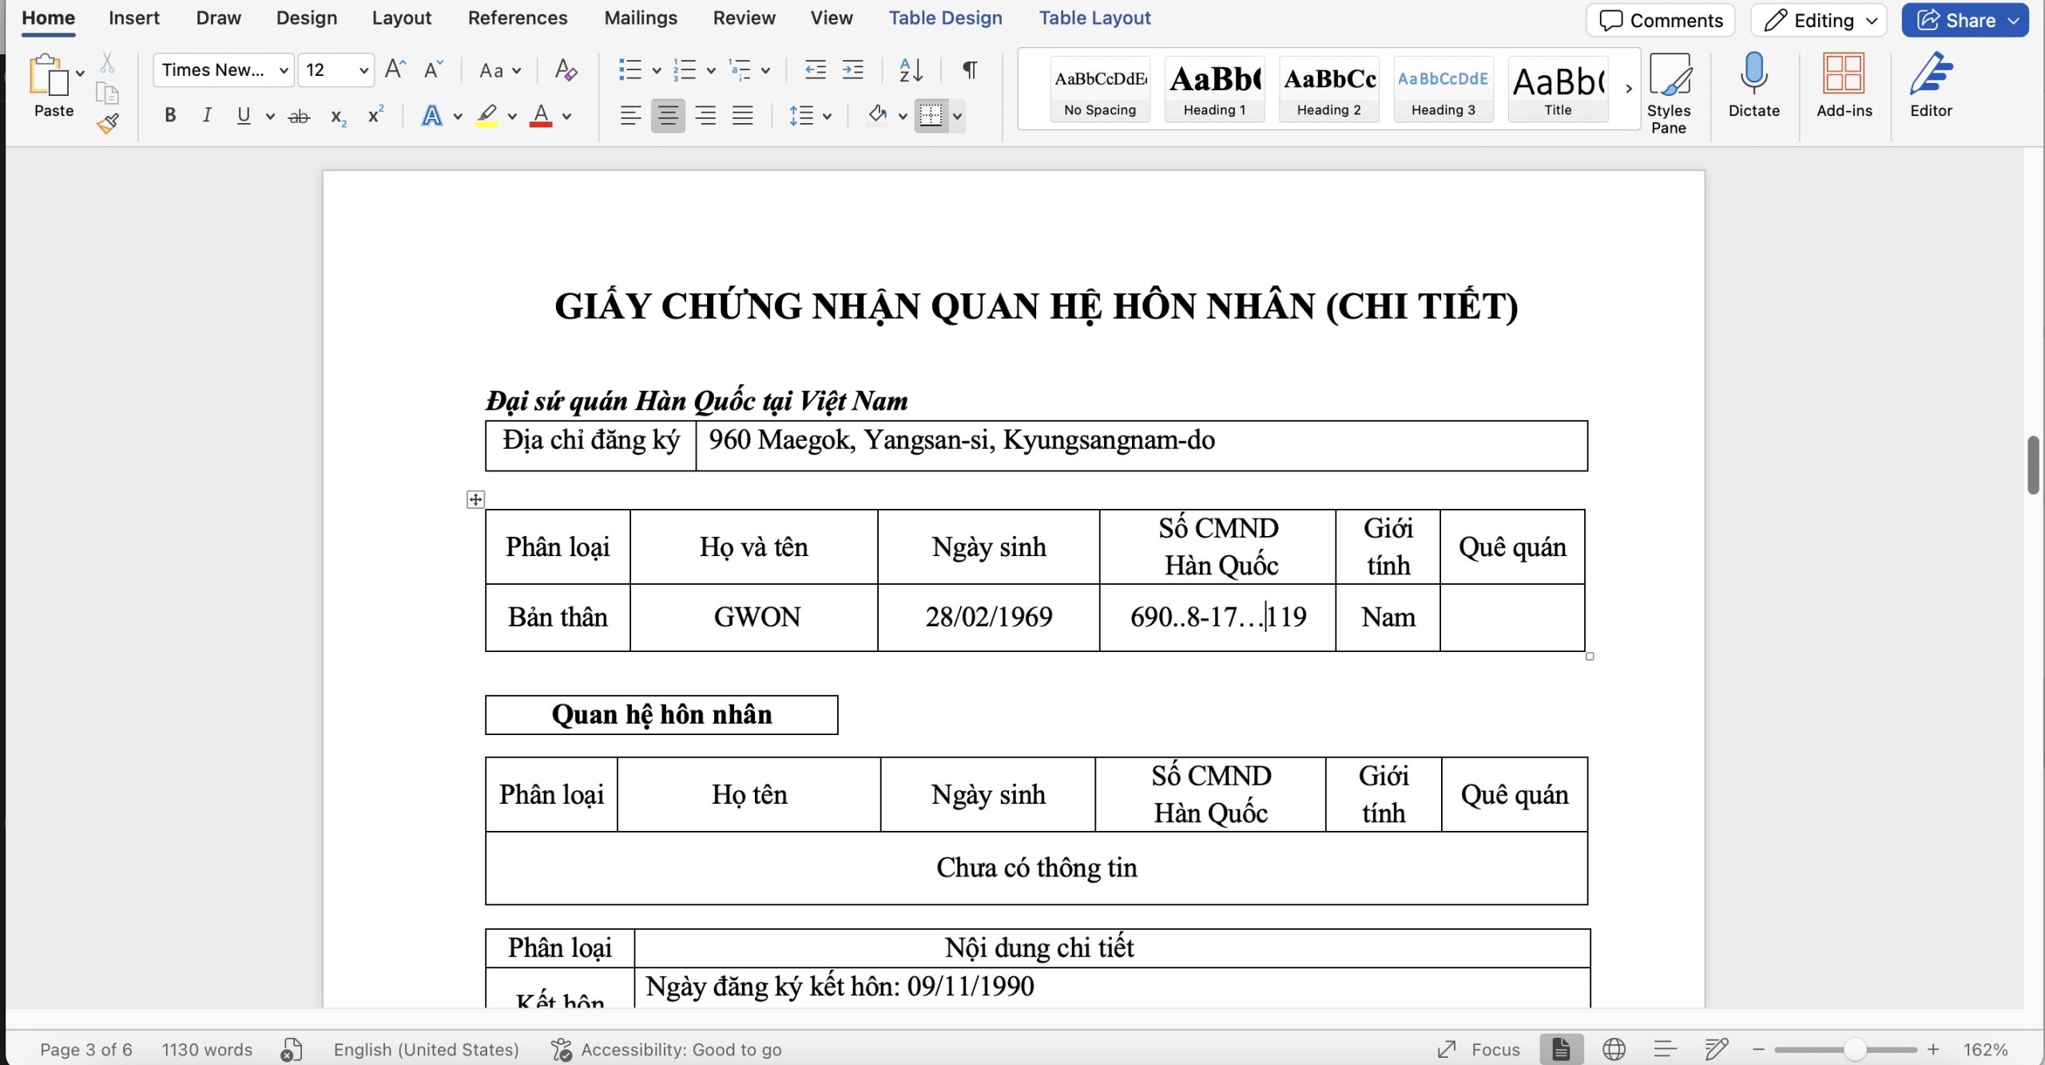Toggle italic formatting
The width and height of the screenshot is (2045, 1065).
205,116
